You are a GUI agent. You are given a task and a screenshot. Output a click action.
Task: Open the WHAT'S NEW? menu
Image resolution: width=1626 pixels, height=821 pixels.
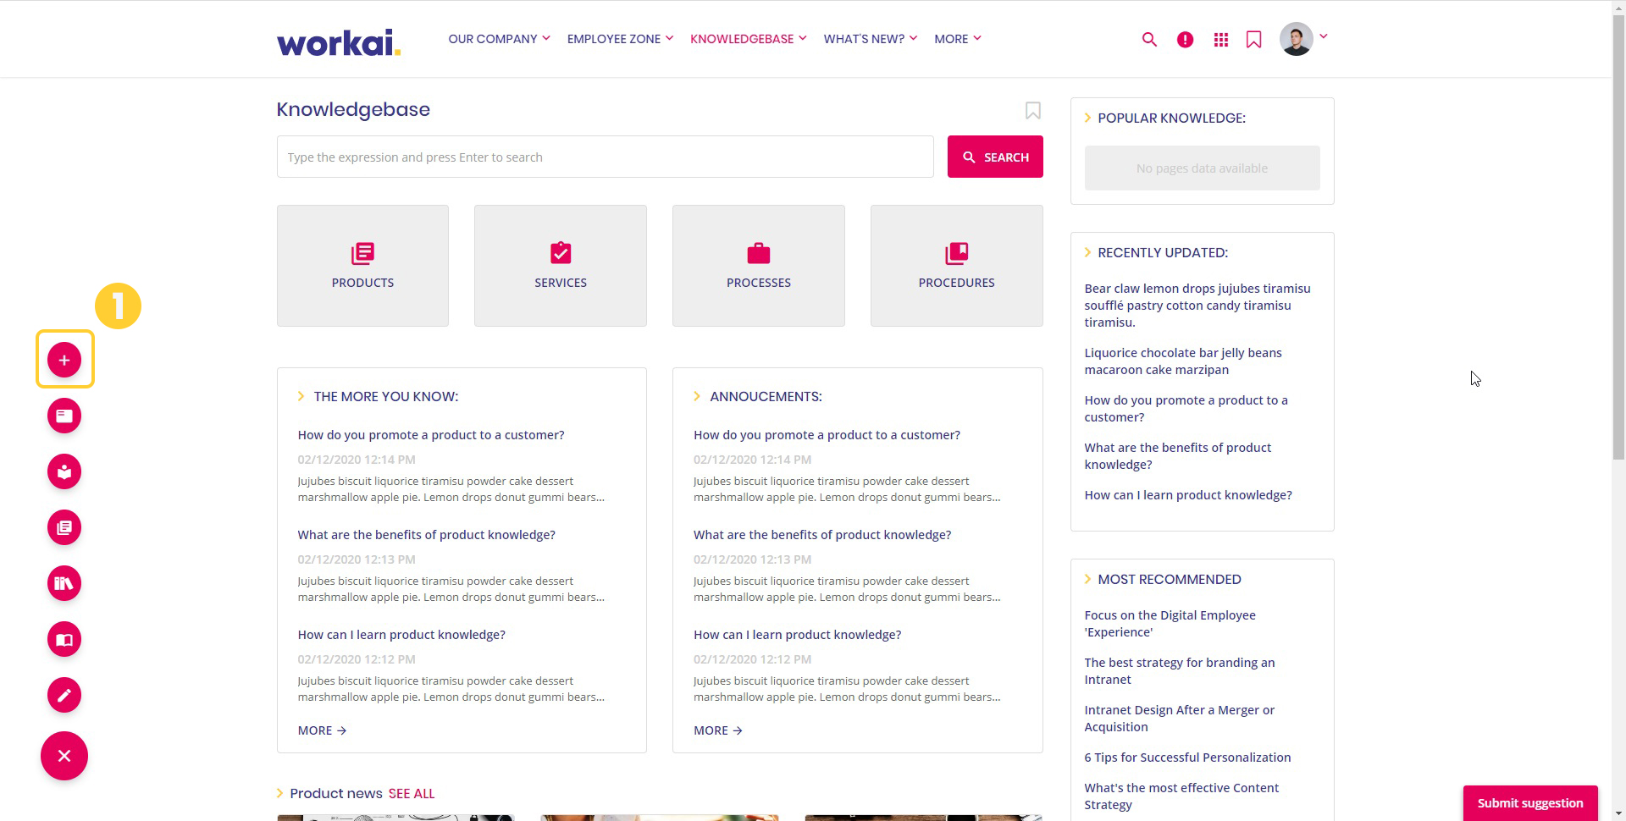[x=870, y=39]
